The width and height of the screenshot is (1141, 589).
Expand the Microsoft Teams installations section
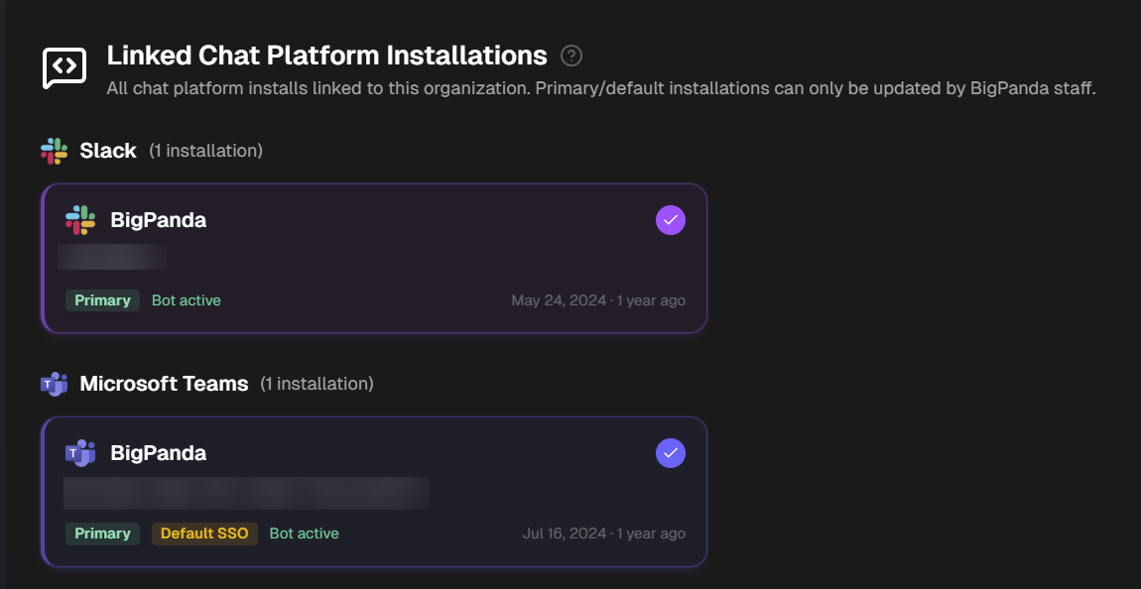pos(163,384)
